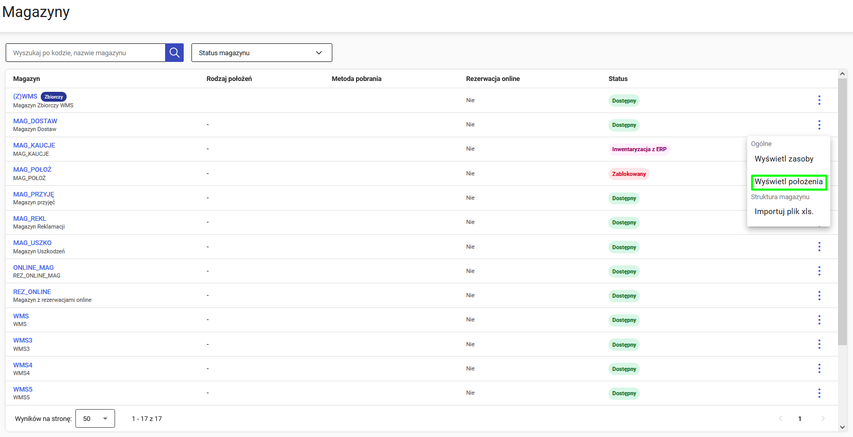The image size is (853, 437).
Task: Open the results per page dropdown
Action: pyautogui.click(x=95, y=418)
